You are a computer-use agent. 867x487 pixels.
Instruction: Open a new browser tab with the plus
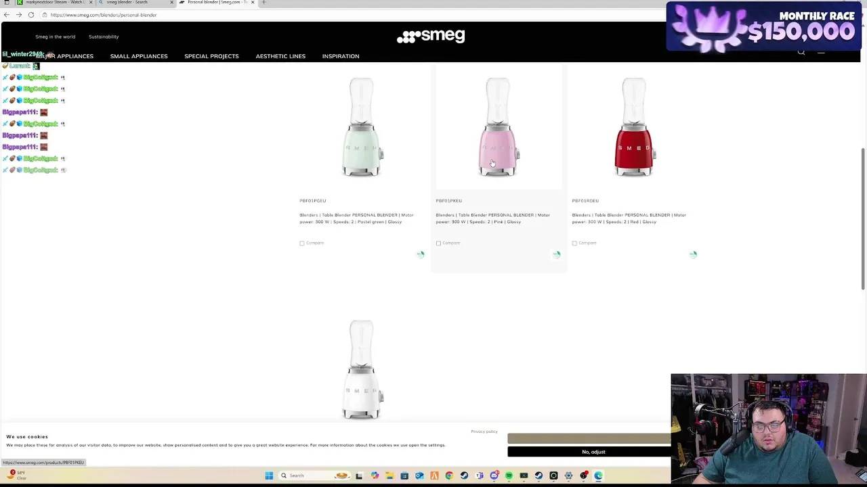pyautogui.click(x=264, y=3)
